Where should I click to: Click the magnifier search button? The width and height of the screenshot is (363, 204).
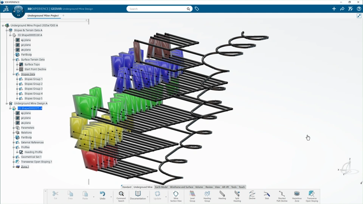[x=188, y=9]
